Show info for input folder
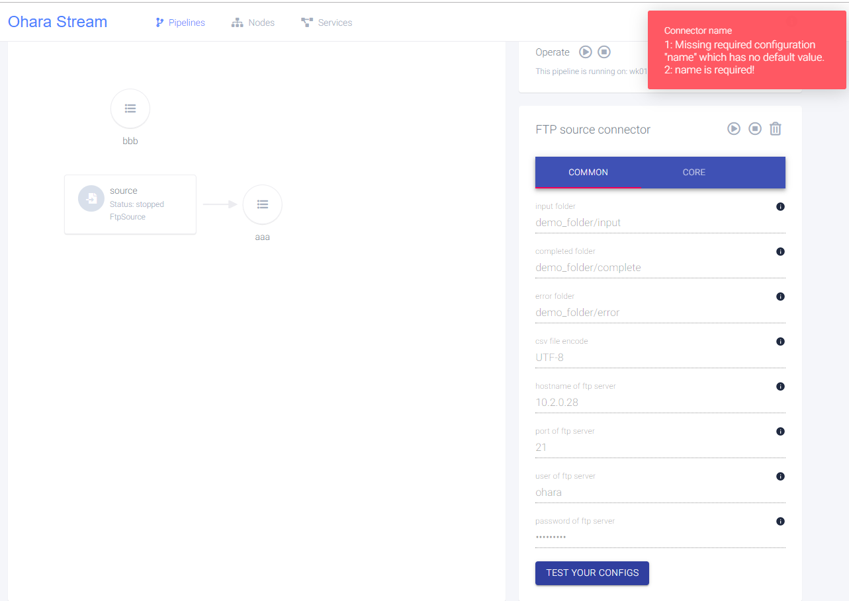 780,207
